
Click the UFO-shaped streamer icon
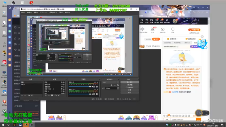point(142,29)
